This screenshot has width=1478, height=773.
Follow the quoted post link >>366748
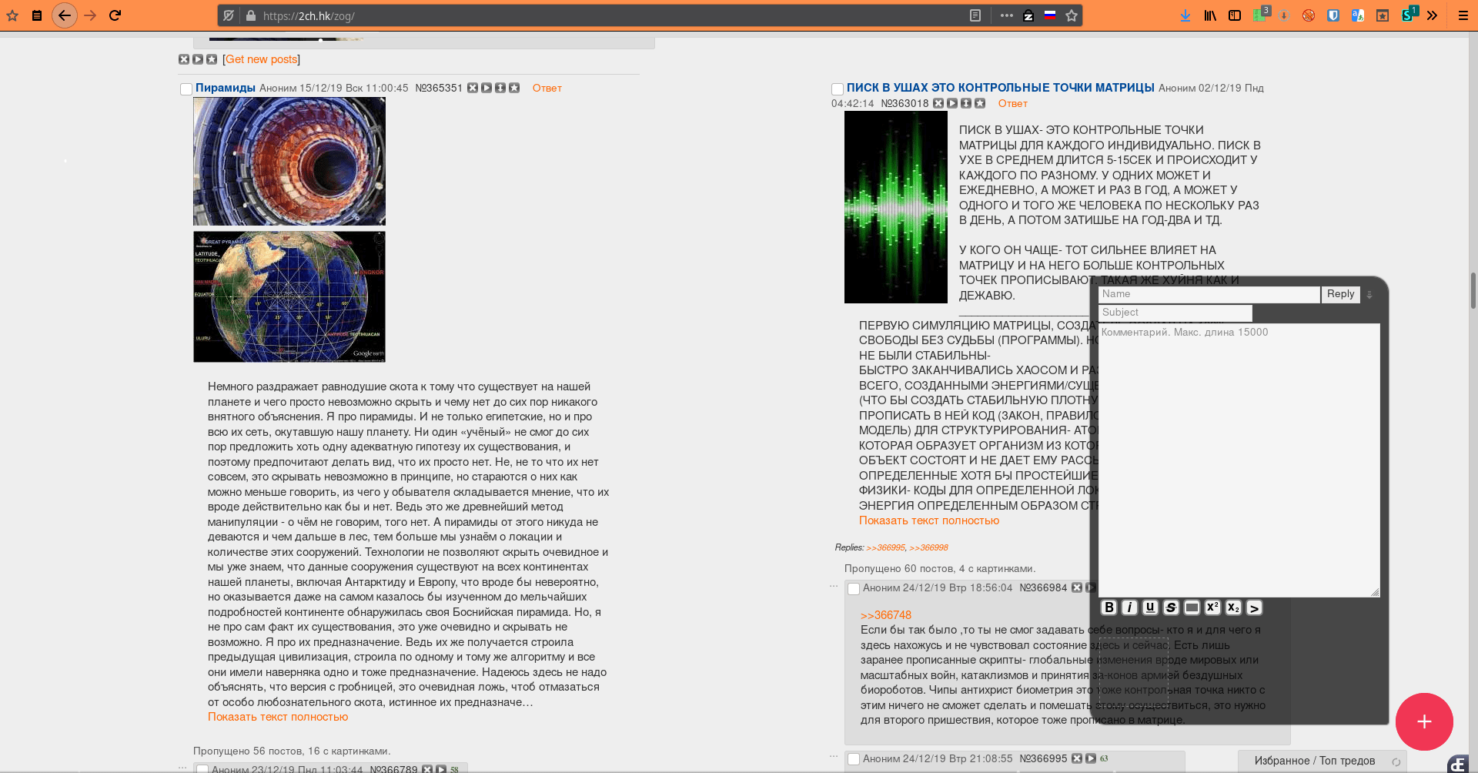coord(886,615)
